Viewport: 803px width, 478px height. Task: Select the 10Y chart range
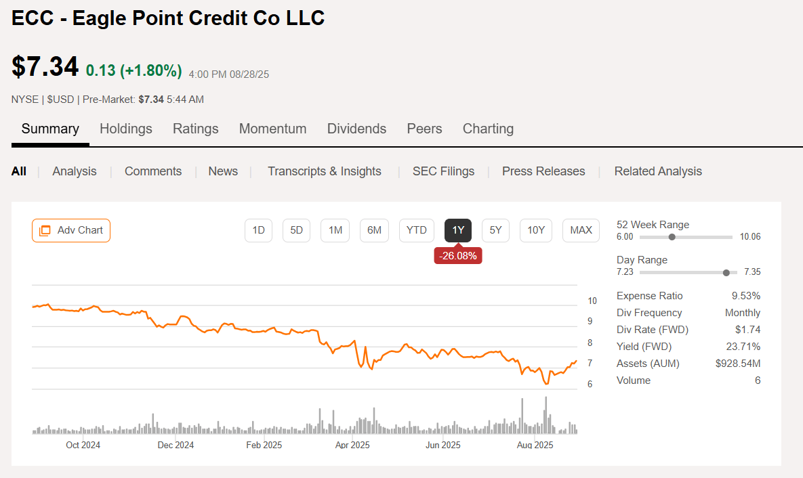click(535, 230)
